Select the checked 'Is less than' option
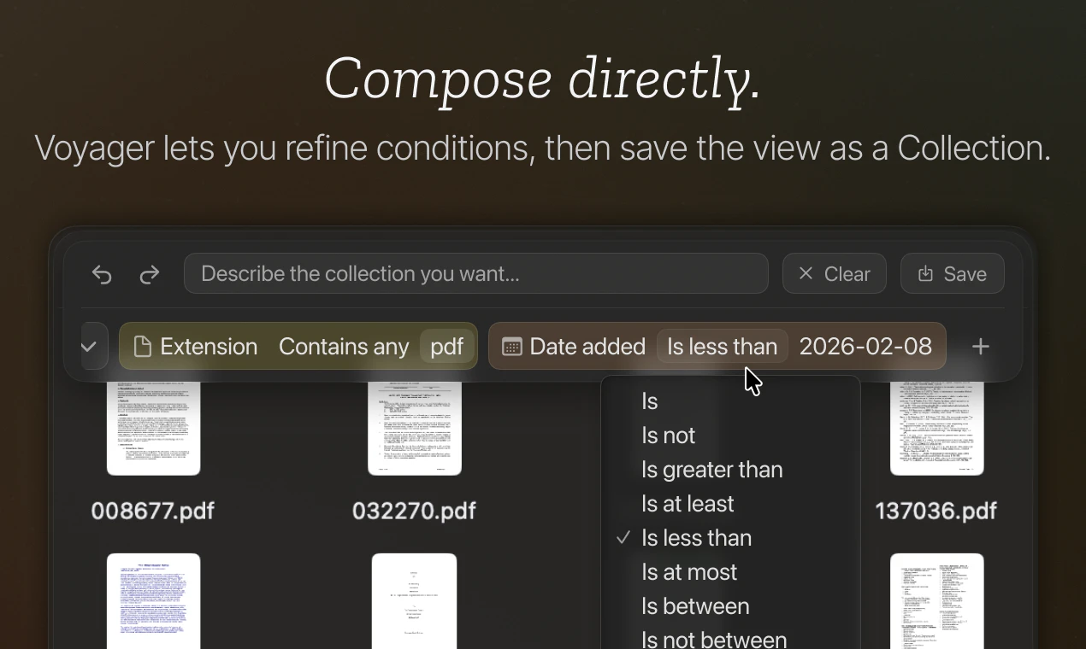 pyautogui.click(x=696, y=538)
